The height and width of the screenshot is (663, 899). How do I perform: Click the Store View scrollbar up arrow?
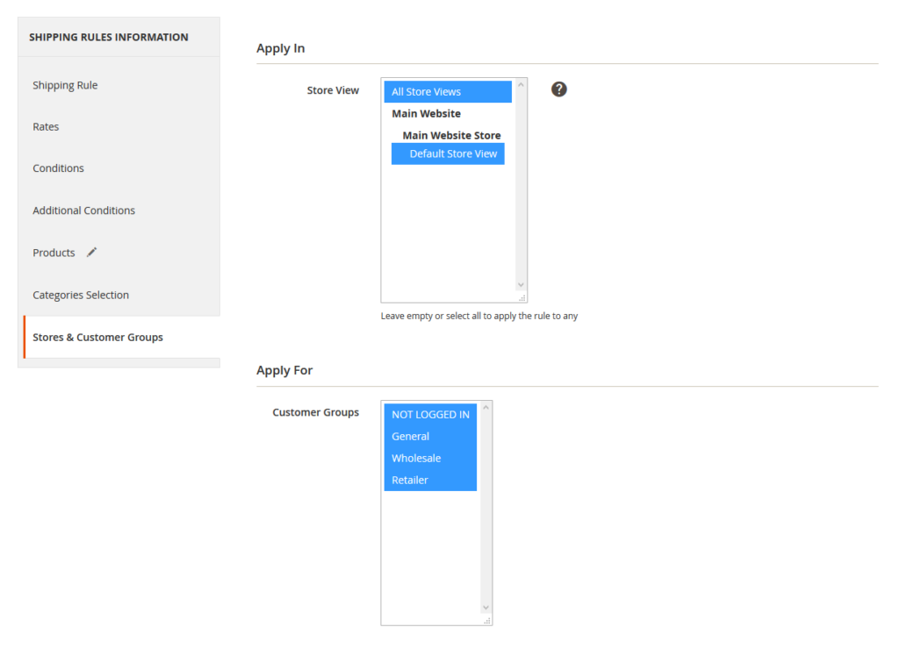click(521, 85)
